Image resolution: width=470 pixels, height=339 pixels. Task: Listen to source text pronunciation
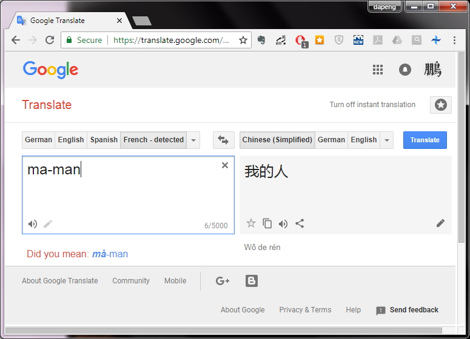point(33,224)
